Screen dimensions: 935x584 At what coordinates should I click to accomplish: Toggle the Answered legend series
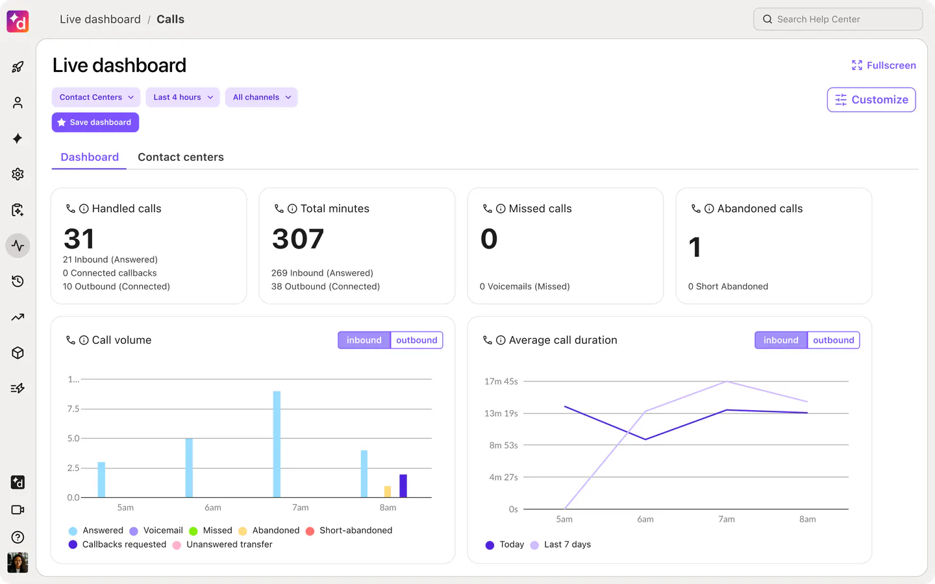point(96,531)
